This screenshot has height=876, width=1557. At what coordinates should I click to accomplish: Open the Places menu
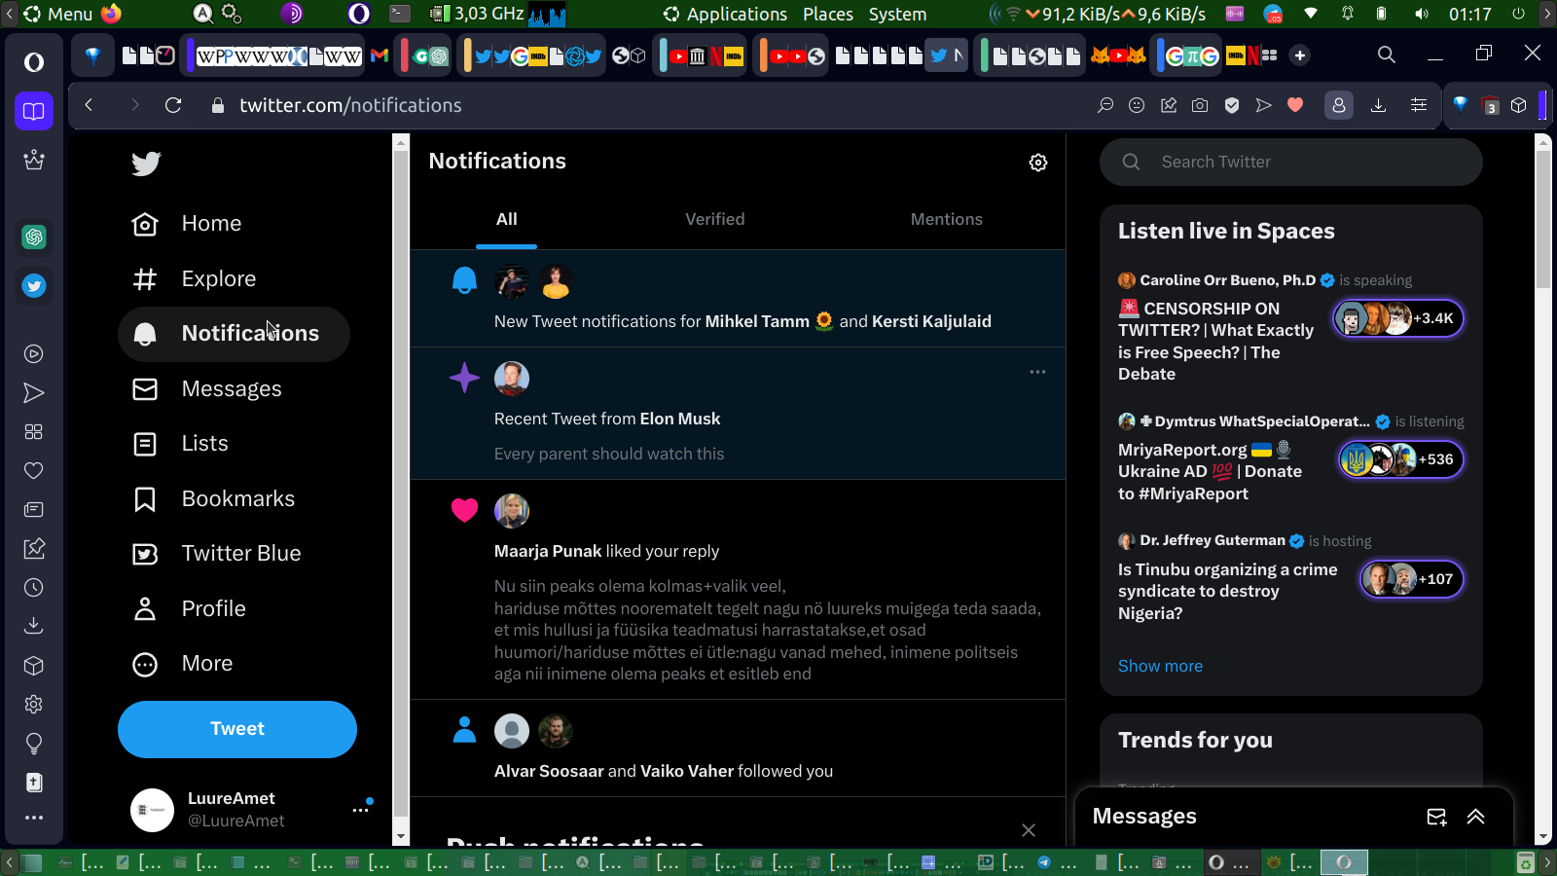828,14
